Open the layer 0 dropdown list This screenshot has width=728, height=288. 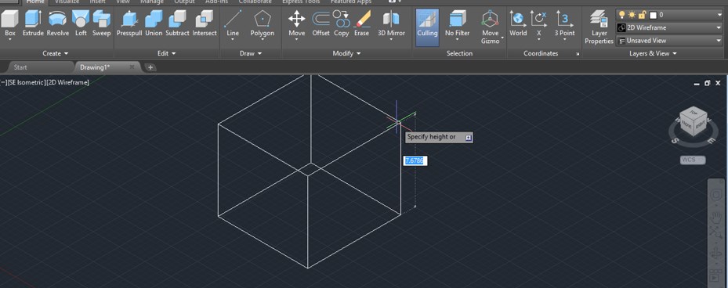(719, 15)
